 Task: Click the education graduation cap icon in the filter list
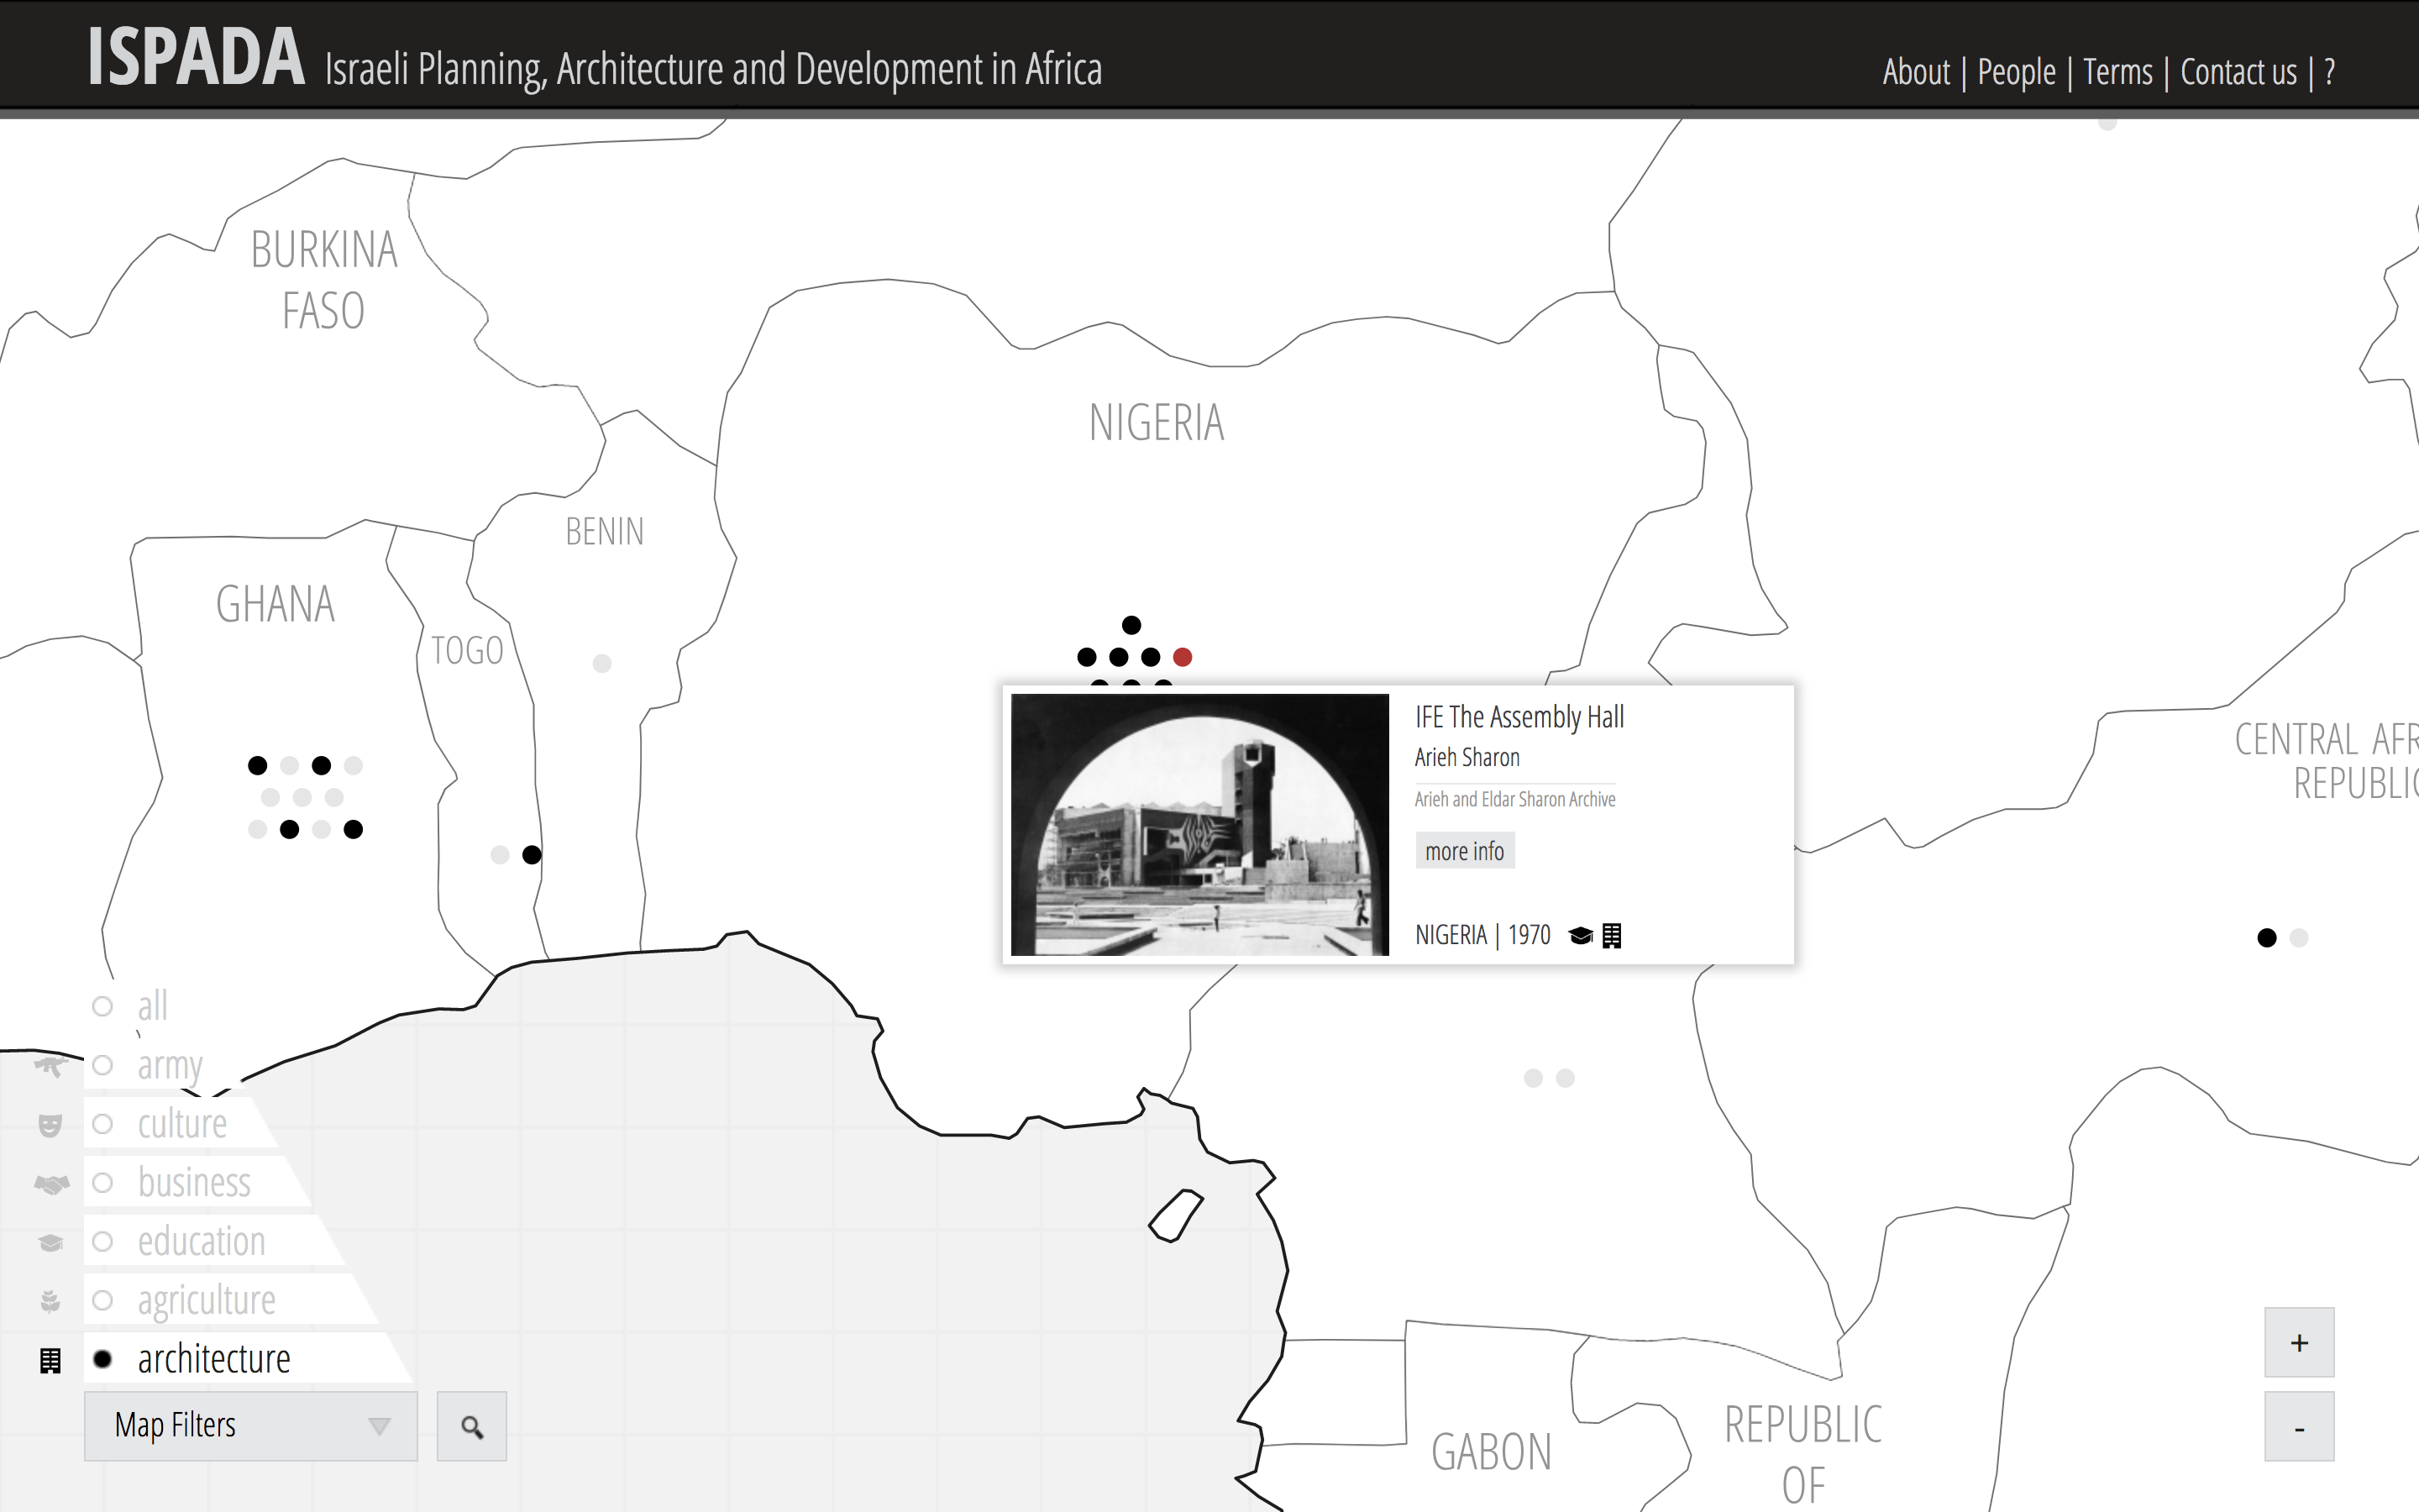(x=51, y=1243)
